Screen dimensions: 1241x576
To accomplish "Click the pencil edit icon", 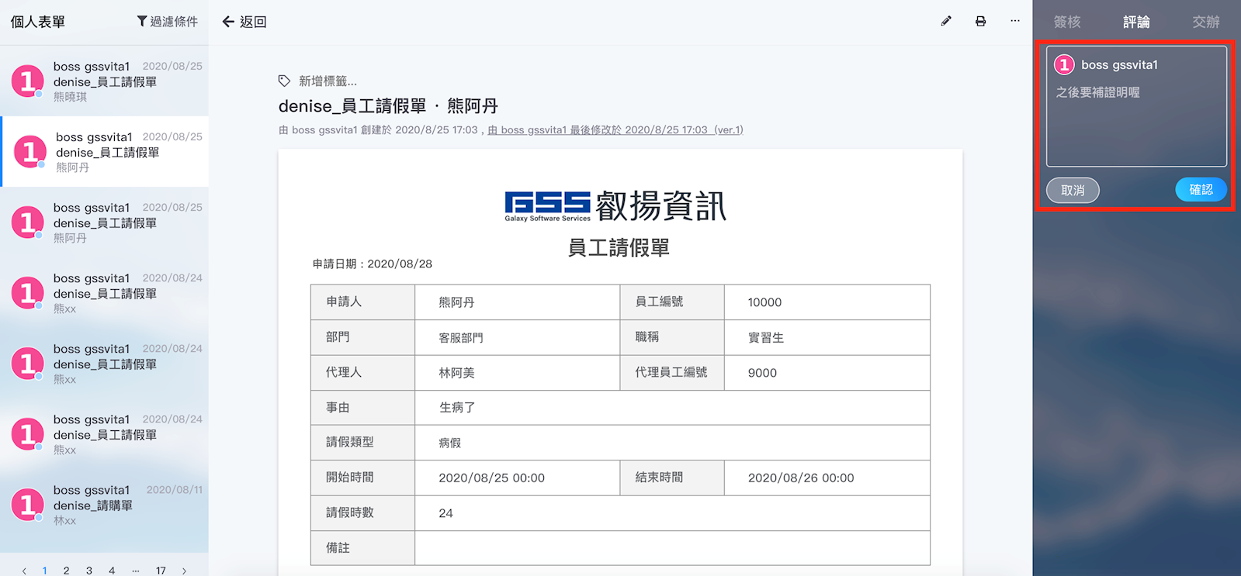I will [945, 22].
